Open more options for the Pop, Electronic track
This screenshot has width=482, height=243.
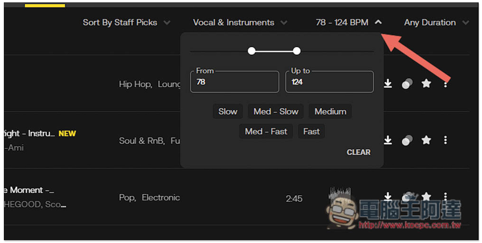coord(445,196)
